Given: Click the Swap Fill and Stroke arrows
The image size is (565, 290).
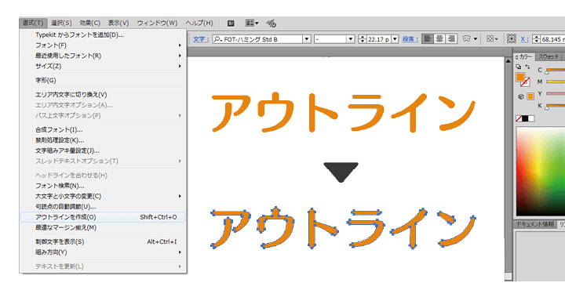Looking at the screenshot, I should [527, 67].
